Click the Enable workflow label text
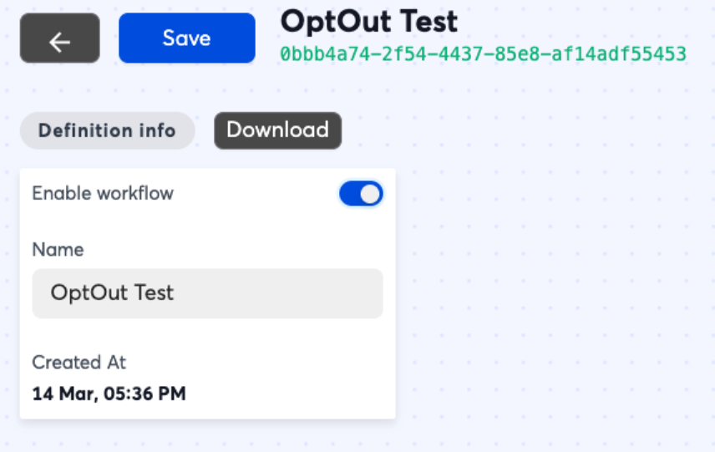Image resolution: width=715 pixels, height=452 pixels. click(103, 194)
